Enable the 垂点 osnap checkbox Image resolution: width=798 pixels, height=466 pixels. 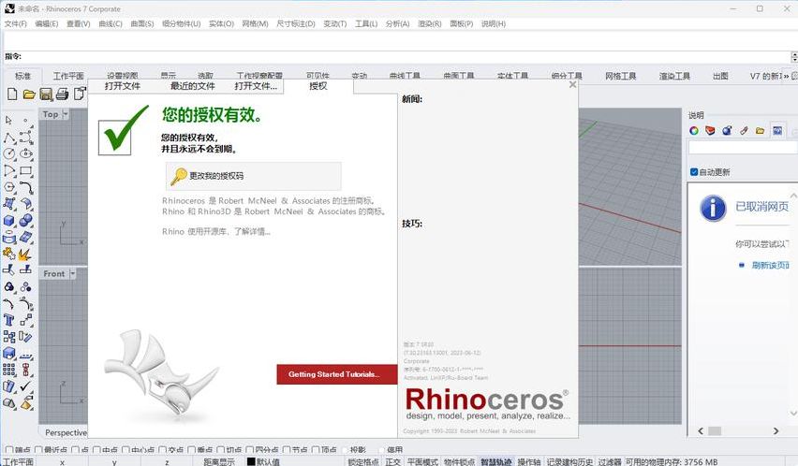(x=191, y=450)
